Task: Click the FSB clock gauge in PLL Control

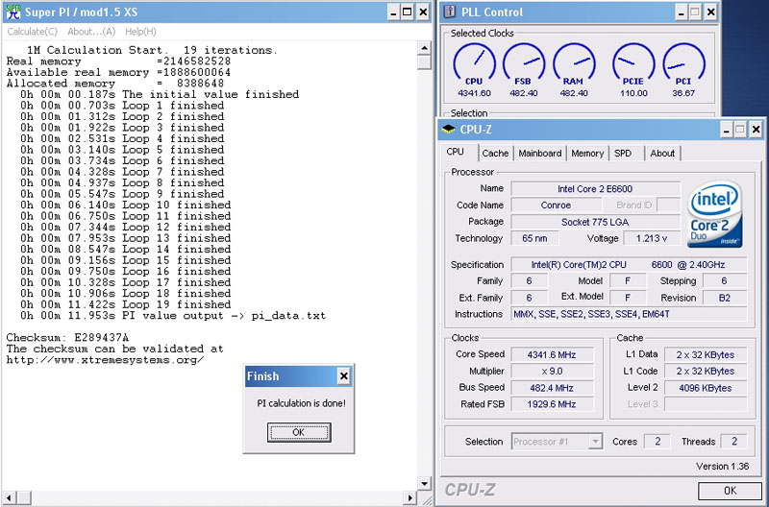Action: coord(523,63)
